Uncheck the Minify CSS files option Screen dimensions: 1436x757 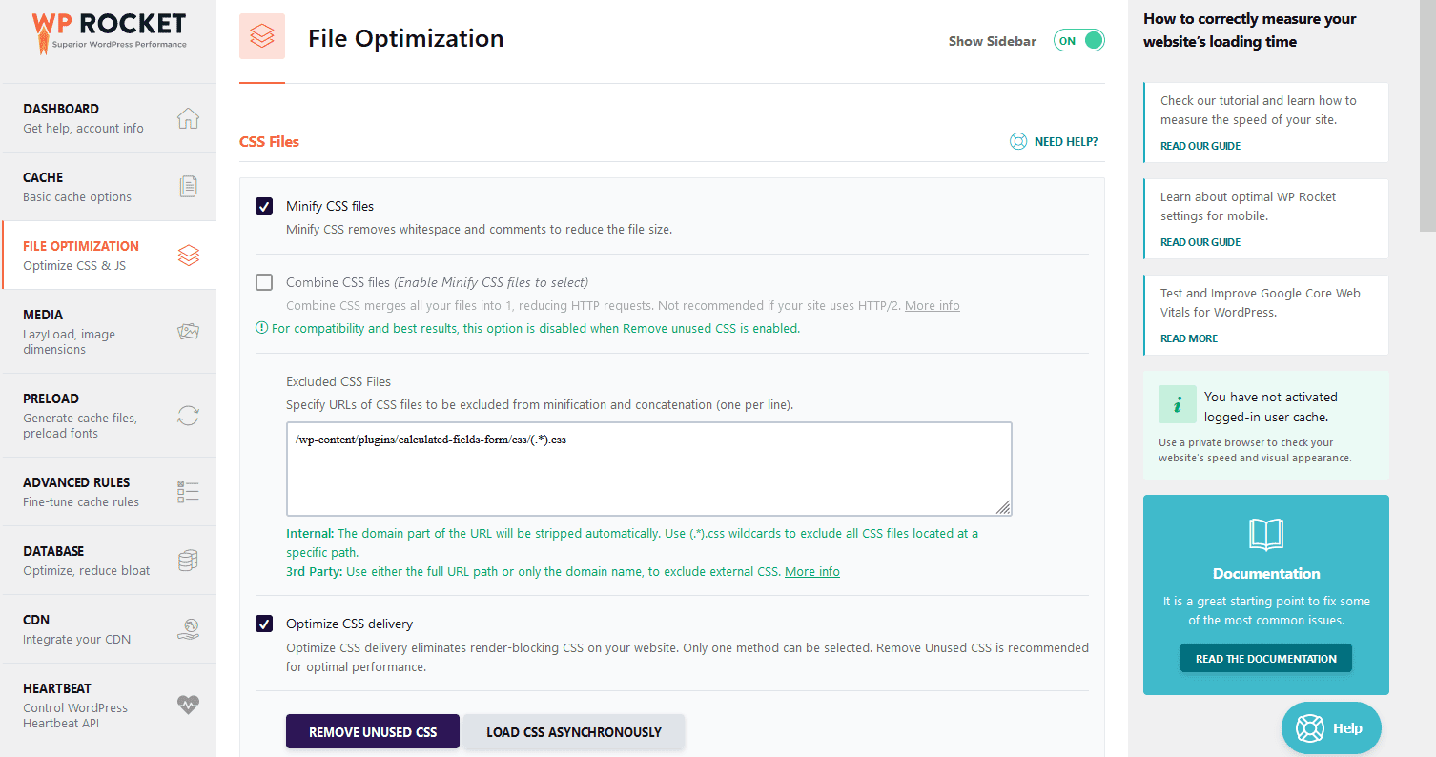(263, 206)
